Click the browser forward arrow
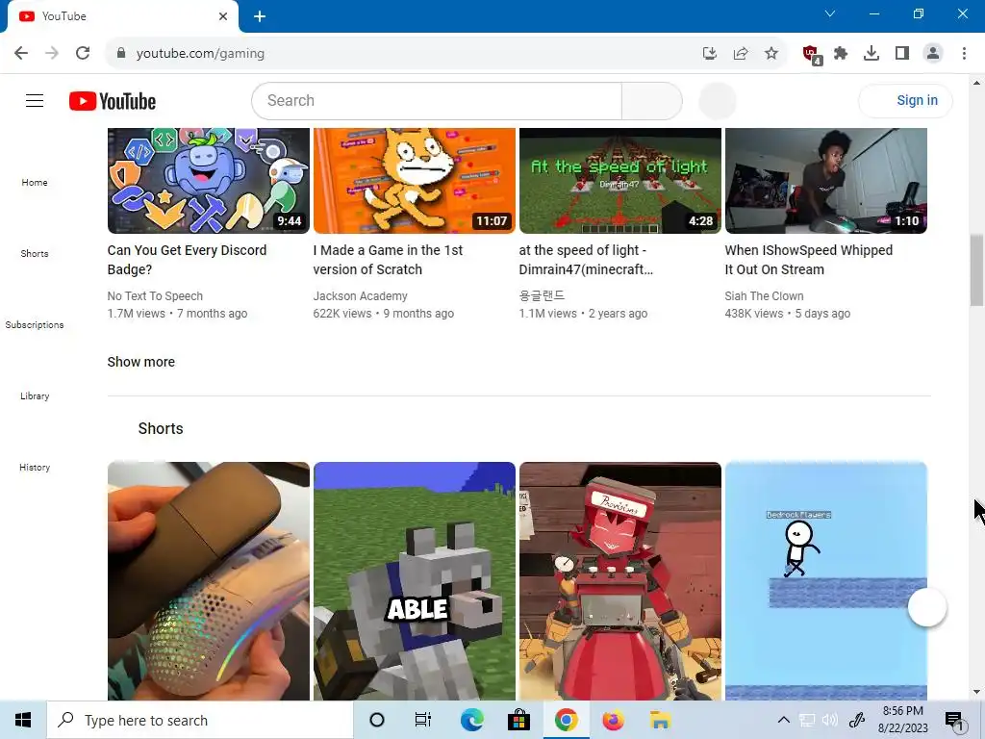Image resolution: width=985 pixels, height=739 pixels. 52,53
